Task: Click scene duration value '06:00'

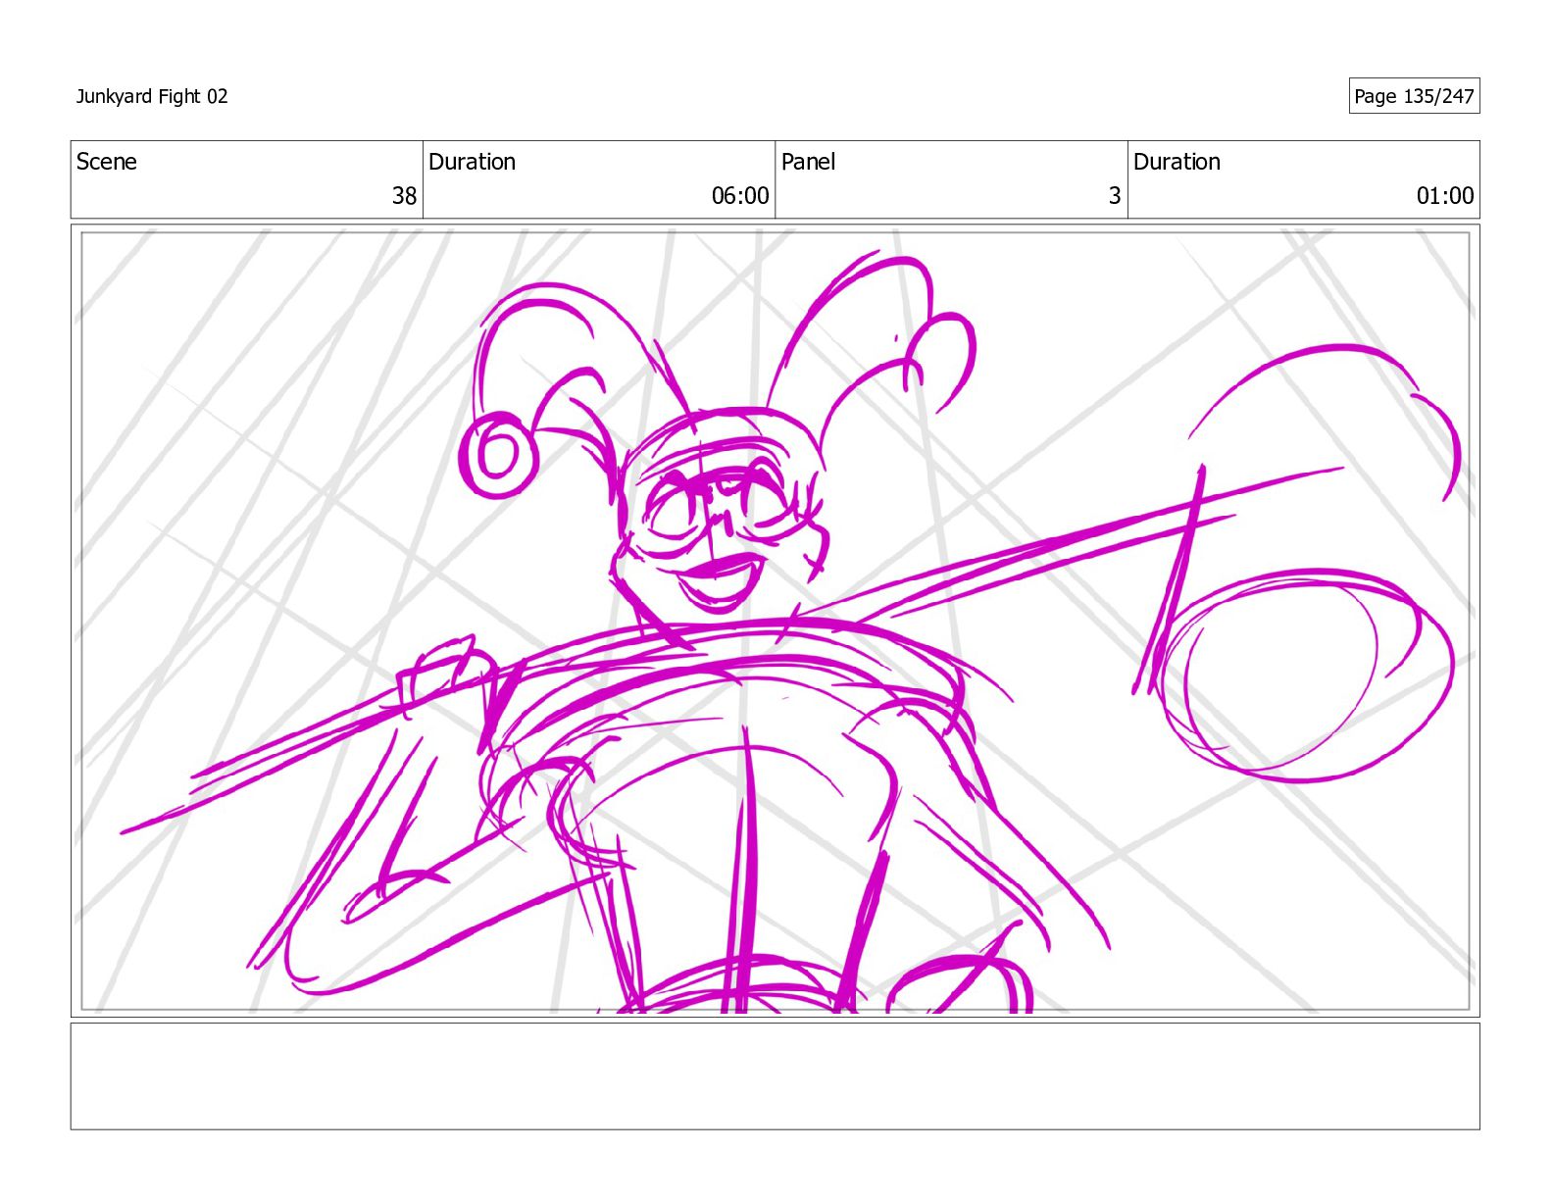Action: [x=740, y=196]
